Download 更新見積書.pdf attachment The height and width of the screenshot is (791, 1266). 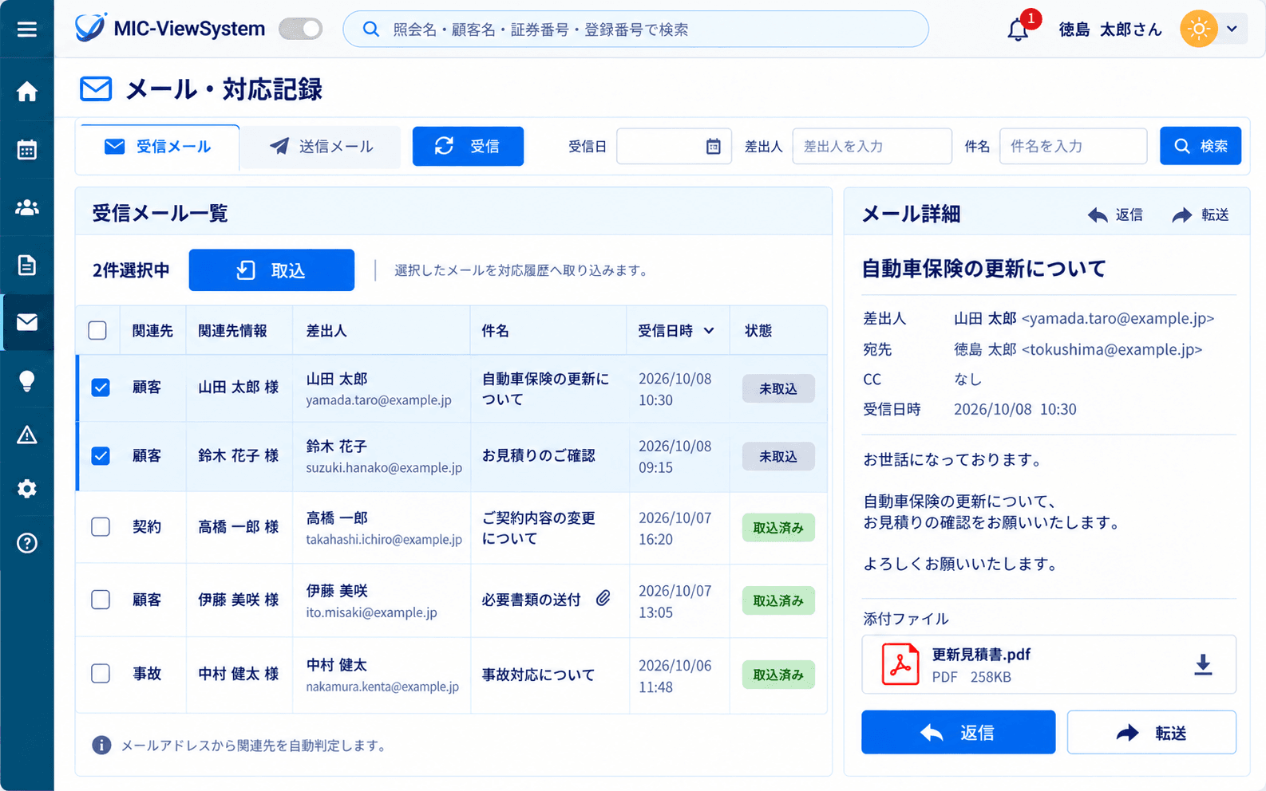[1203, 664]
